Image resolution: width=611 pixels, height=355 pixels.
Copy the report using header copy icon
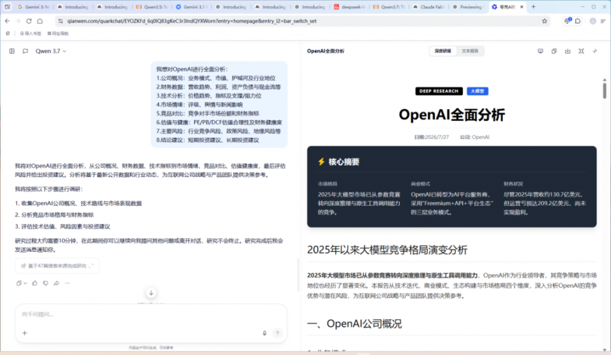pyautogui.click(x=554, y=51)
